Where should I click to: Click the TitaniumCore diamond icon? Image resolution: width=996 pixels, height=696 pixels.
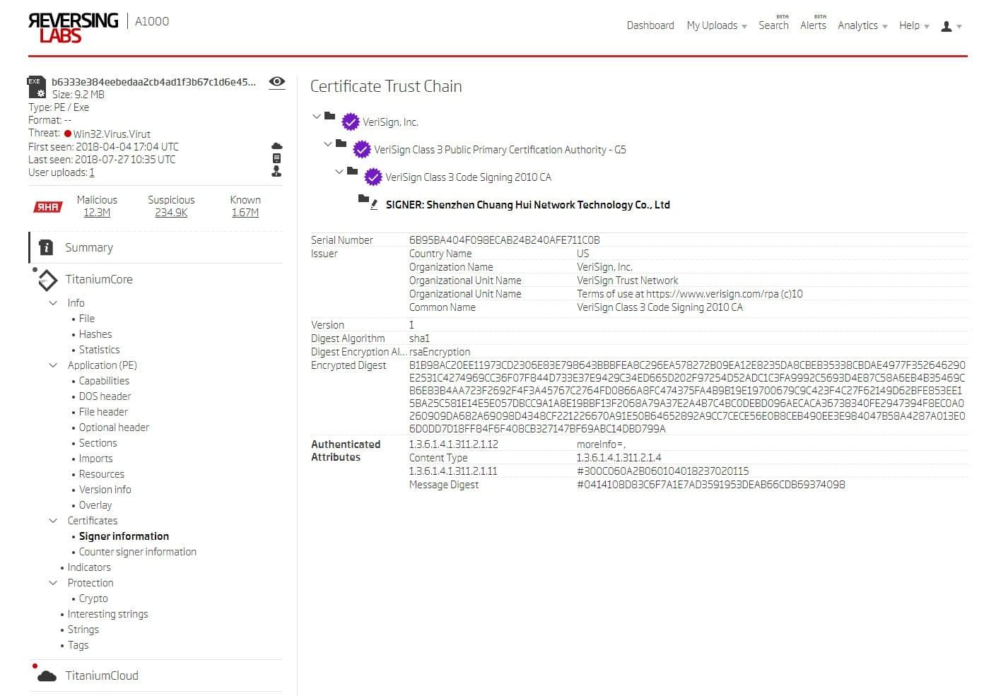(x=47, y=280)
